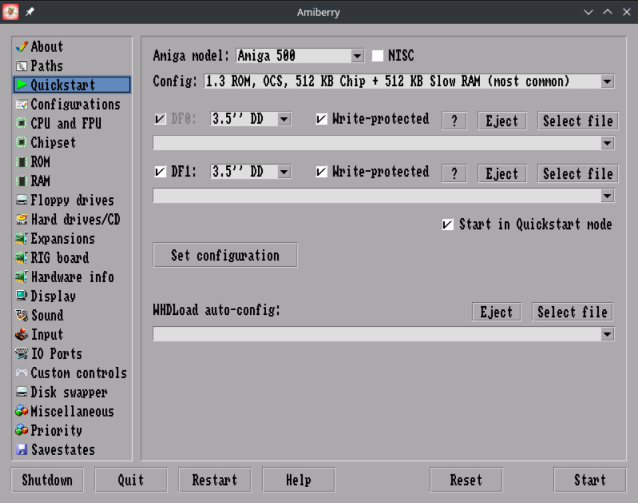
Task: Click the pin icon in title bar
Action: (x=30, y=12)
